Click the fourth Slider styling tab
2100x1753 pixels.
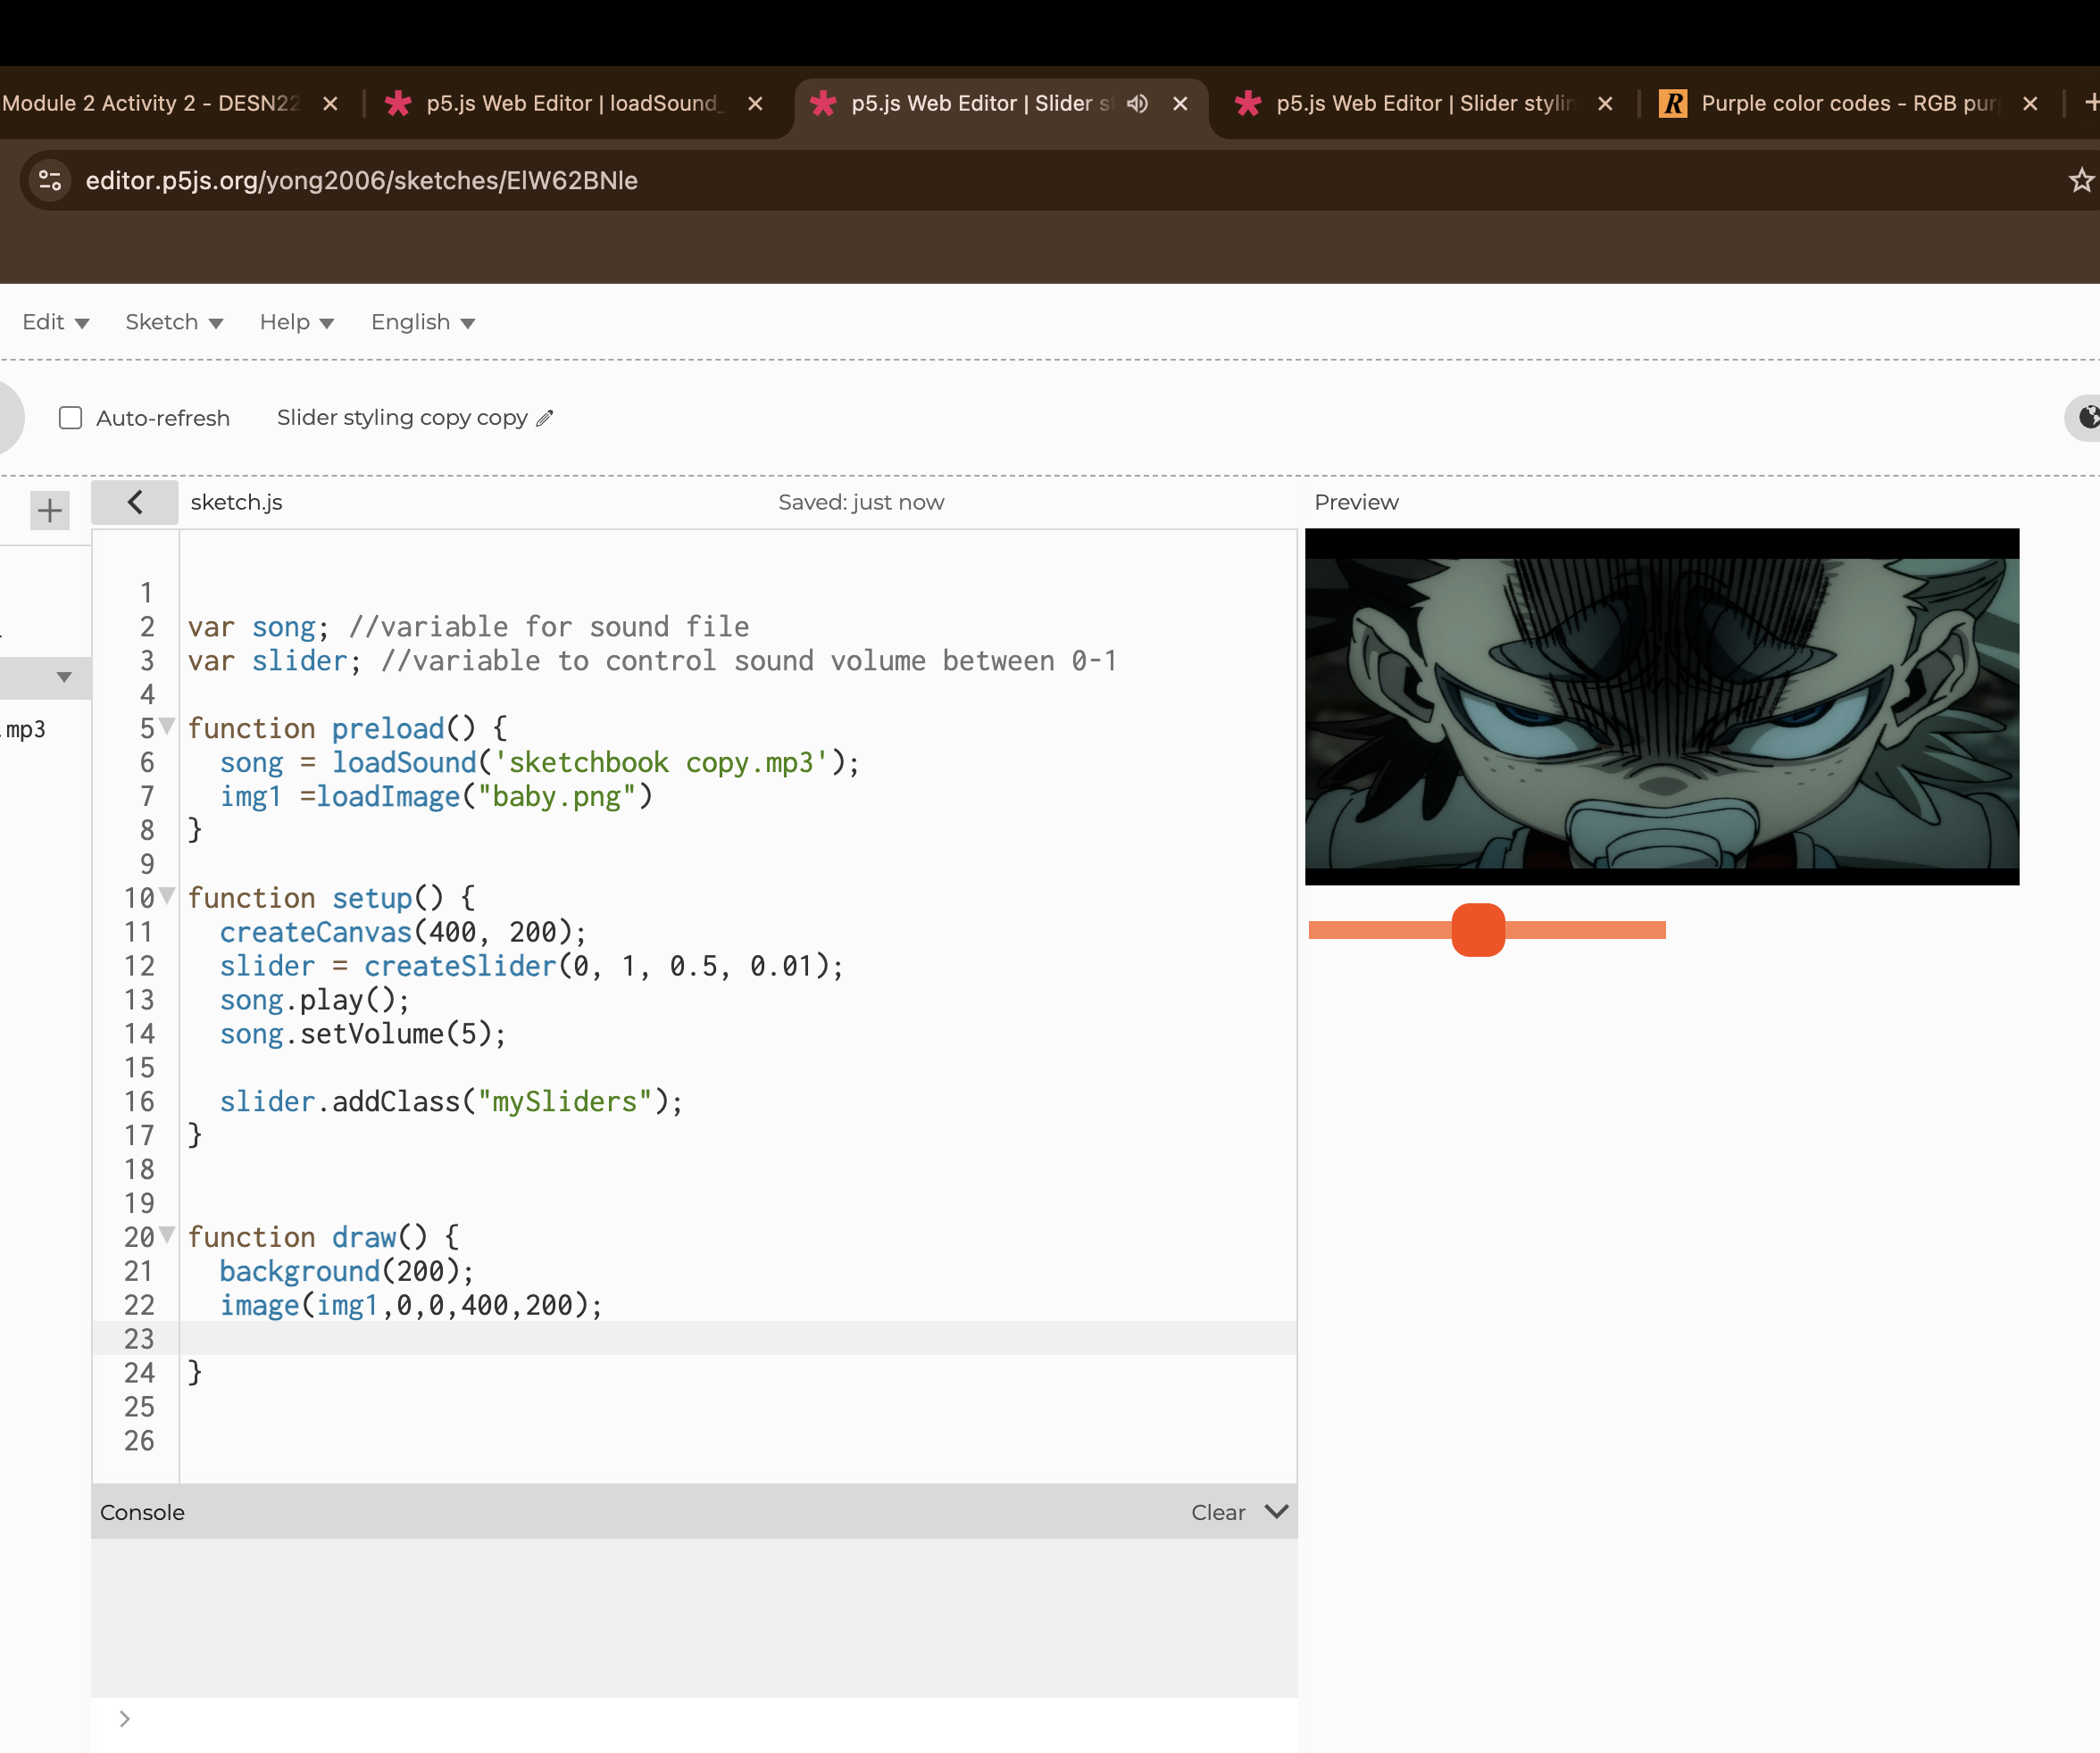pyautogui.click(x=1425, y=103)
